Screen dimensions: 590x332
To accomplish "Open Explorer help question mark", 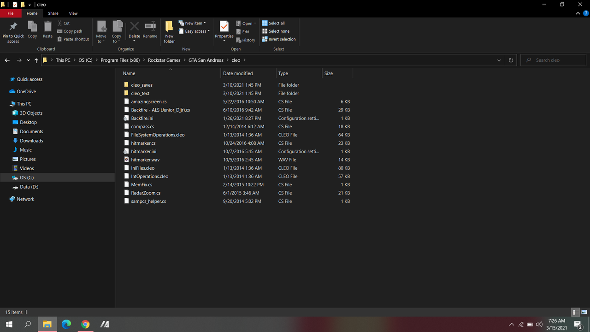I will tap(586, 13).
